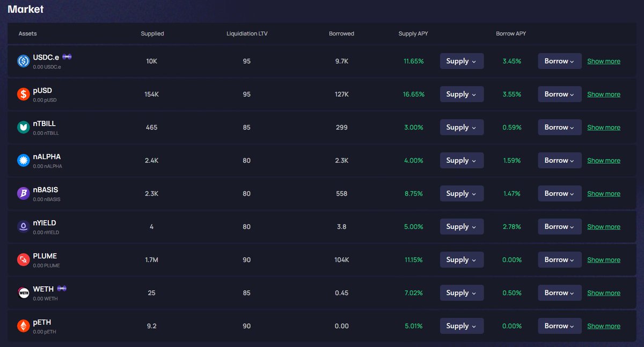Open the Supply dropdown for nYIELD
This screenshot has height=347, width=644.
tap(462, 227)
